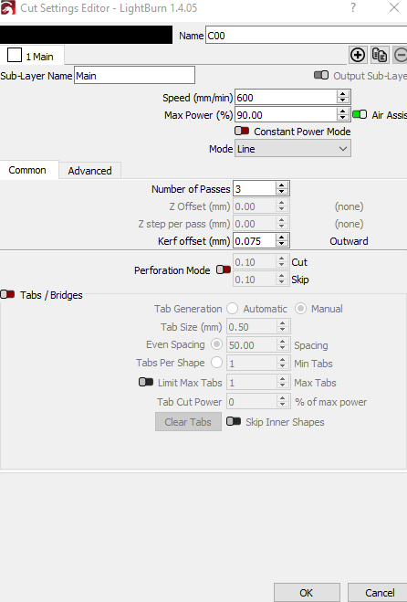The width and height of the screenshot is (407, 602).
Task: Open the question mark help button
Action: pyautogui.click(x=353, y=7)
